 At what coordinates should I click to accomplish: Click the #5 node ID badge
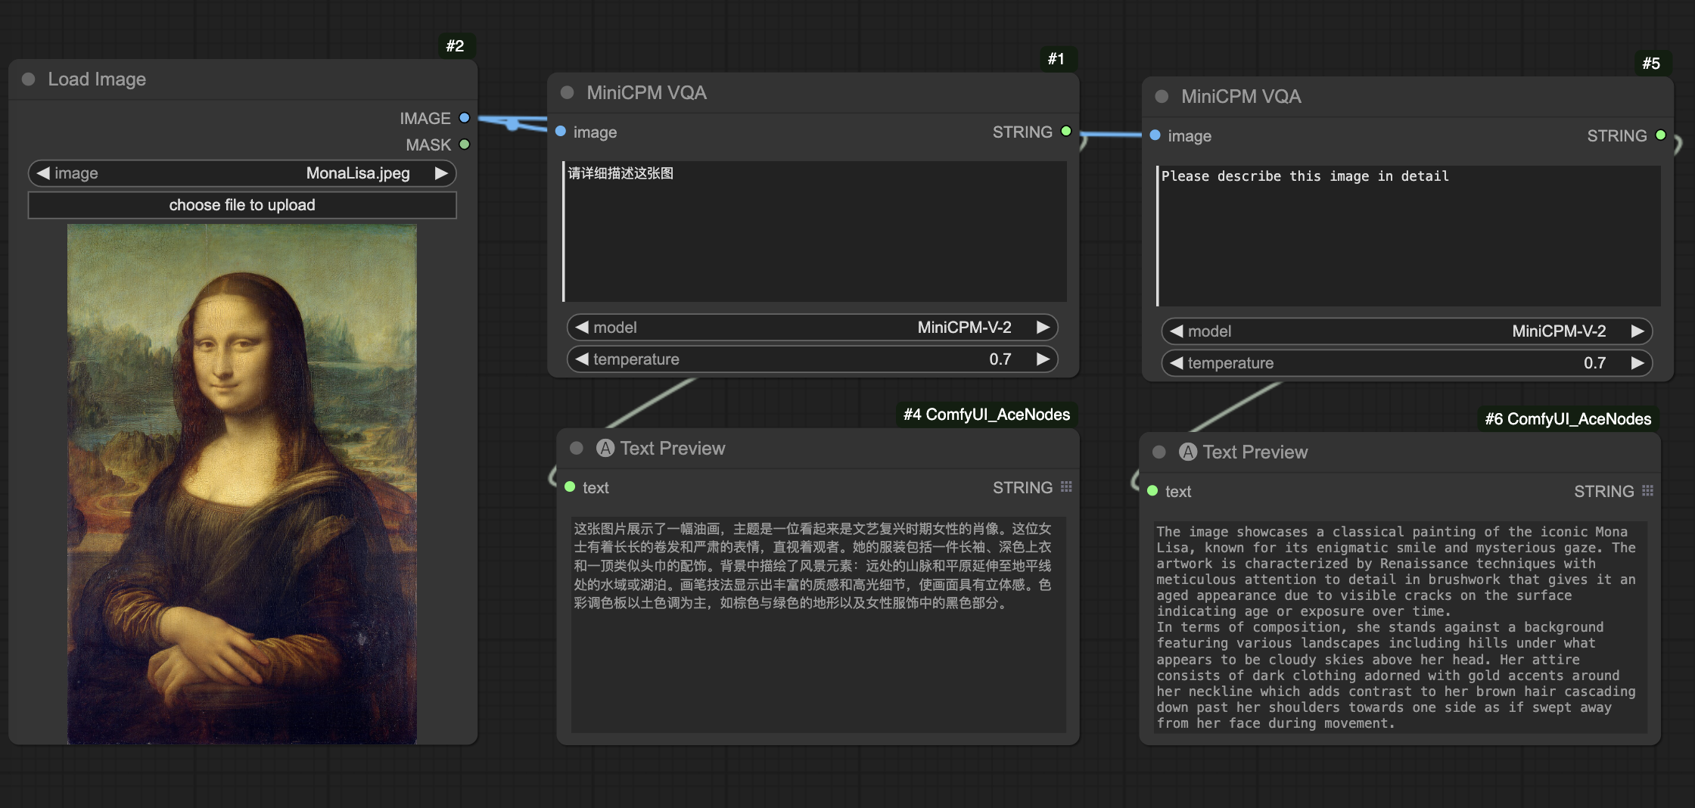coord(1652,64)
